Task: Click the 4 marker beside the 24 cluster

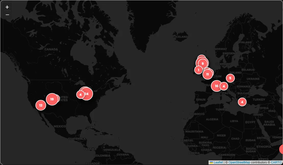Action: coord(81,95)
